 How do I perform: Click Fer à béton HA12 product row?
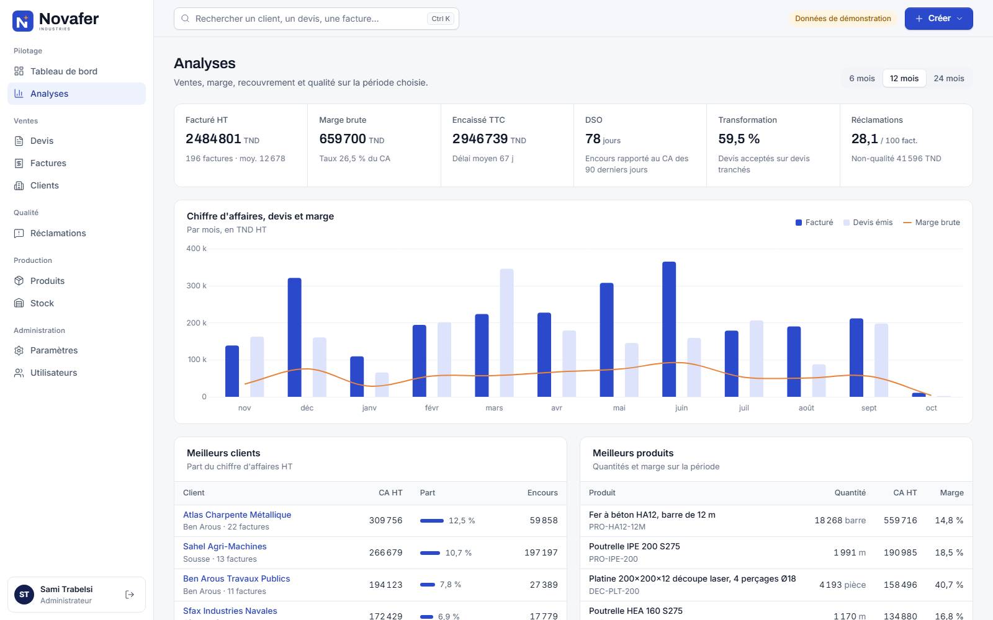coord(776,521)
